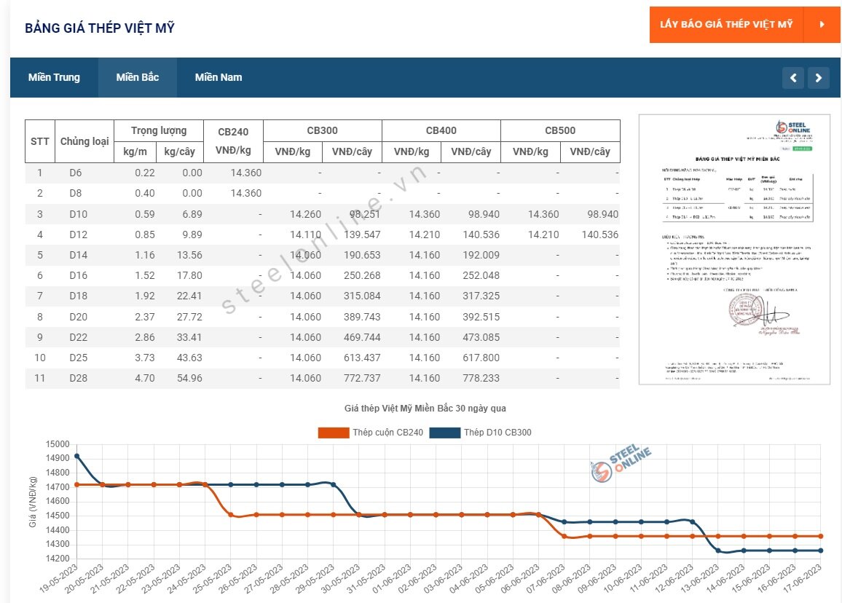Screen dimensions: 842x603
Task: Select the D12 row label
Action: pyautogui.click(x=79, y=234)
